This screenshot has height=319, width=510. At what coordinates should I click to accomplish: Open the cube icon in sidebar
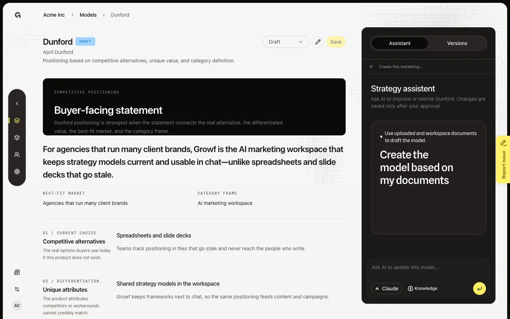(x=17, y=138)
